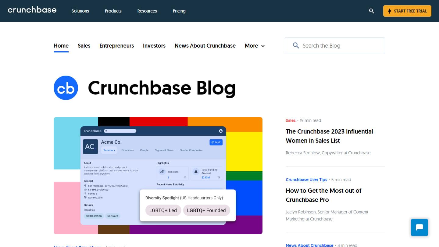Viewport: 439px width, 247px height.
Task: Open News About Crunchbase category tab
Action: point(205,46)
